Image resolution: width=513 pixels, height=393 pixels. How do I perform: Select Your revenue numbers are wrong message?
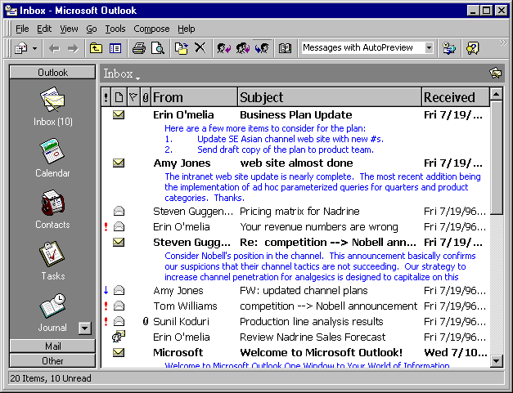point(295,226)
